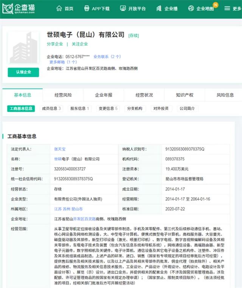Click the home icon beside 首页
The height and width of the screenshot is (288, 242).
(59, 8)
